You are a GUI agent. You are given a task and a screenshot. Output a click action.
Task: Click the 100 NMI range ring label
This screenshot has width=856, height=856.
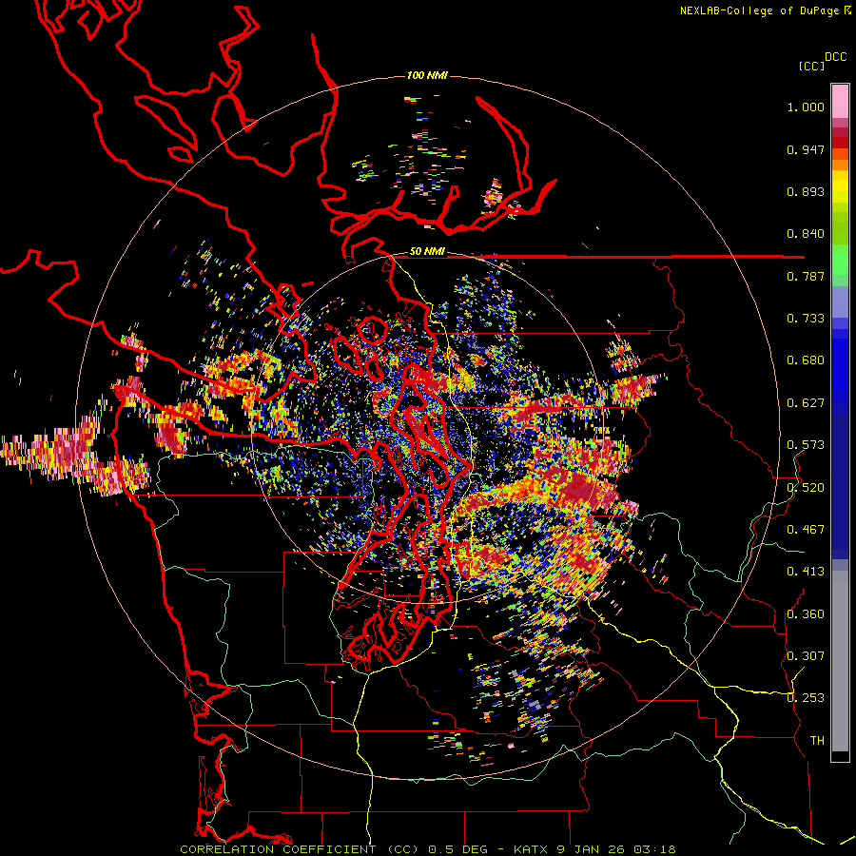coord(427,75)
